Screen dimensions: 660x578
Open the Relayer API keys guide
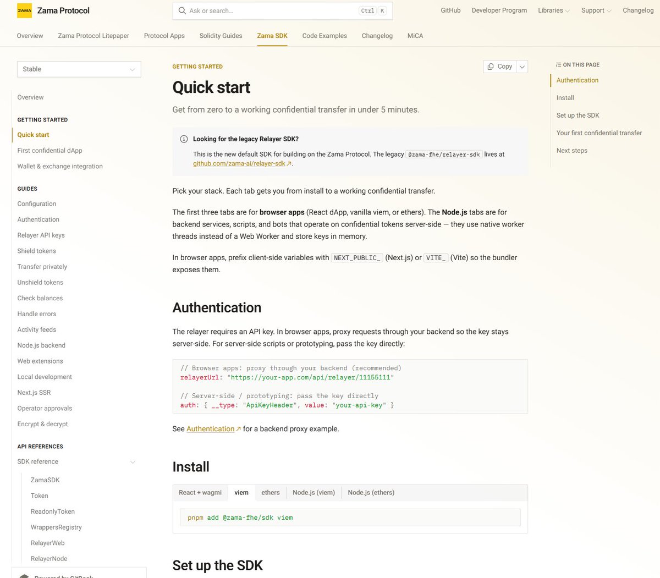pos(41,235)
